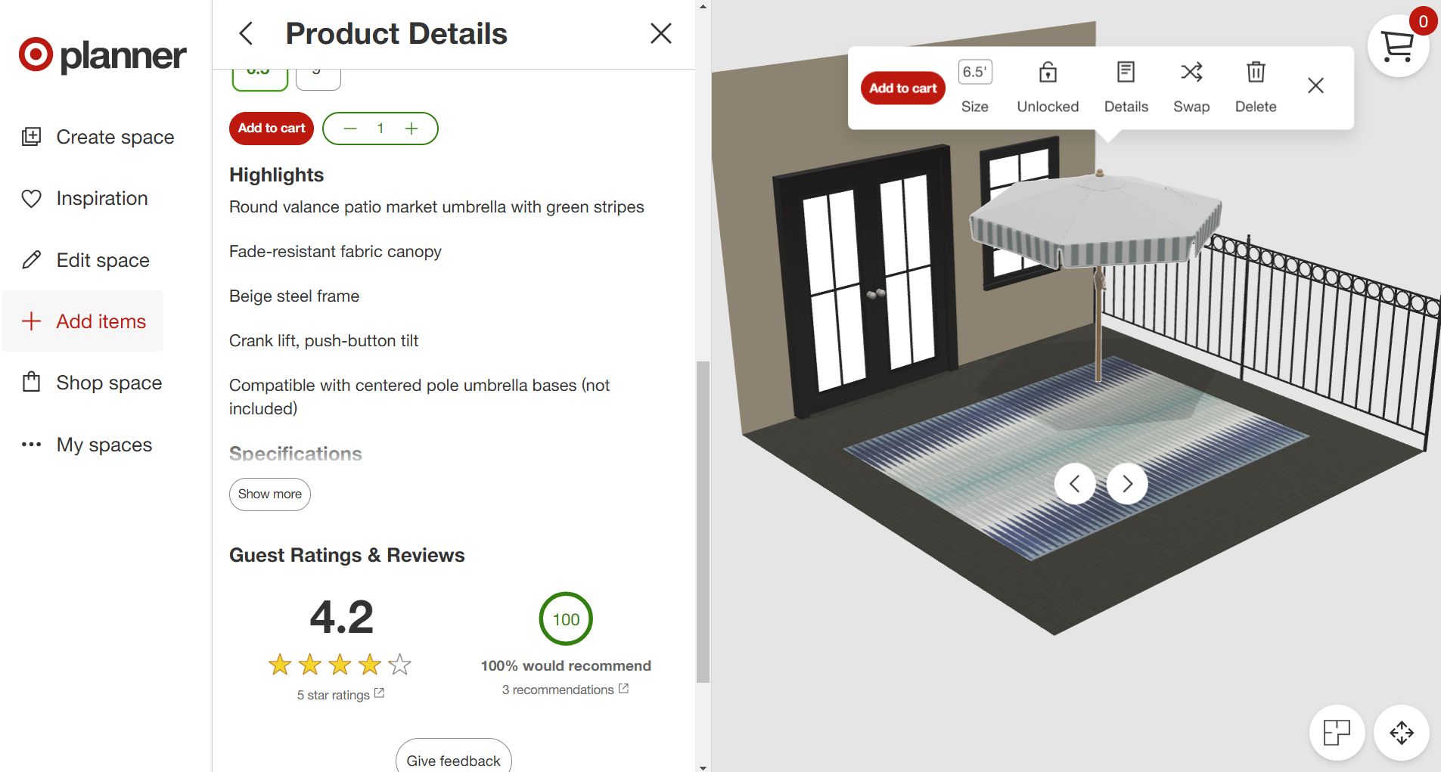Open the 5 star ratings link

point(340,695)
